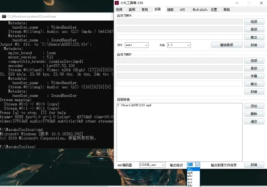Collapse the 输出格式 dropdown arrow
Image resolution: width=267 pixels, height=187 pixels.
pyautogui.click(x=197, y=165)
